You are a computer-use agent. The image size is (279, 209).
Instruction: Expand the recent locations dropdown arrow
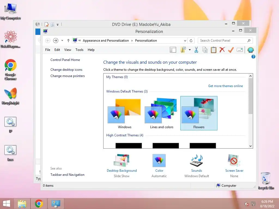pyautogui.click(x=62, y=41)
